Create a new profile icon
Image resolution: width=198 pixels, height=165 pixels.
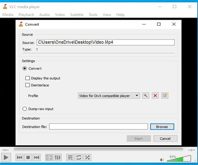point(165,96)
